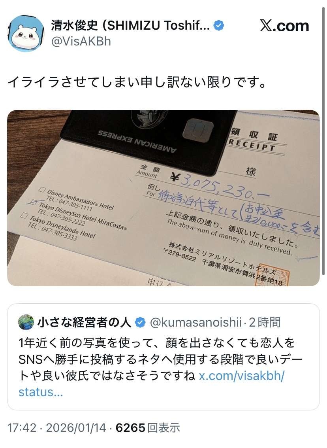Click the verified badge next to 小さな経営者の人
The height and width of the screenshot is (448, 327).
tap(140, 323)
